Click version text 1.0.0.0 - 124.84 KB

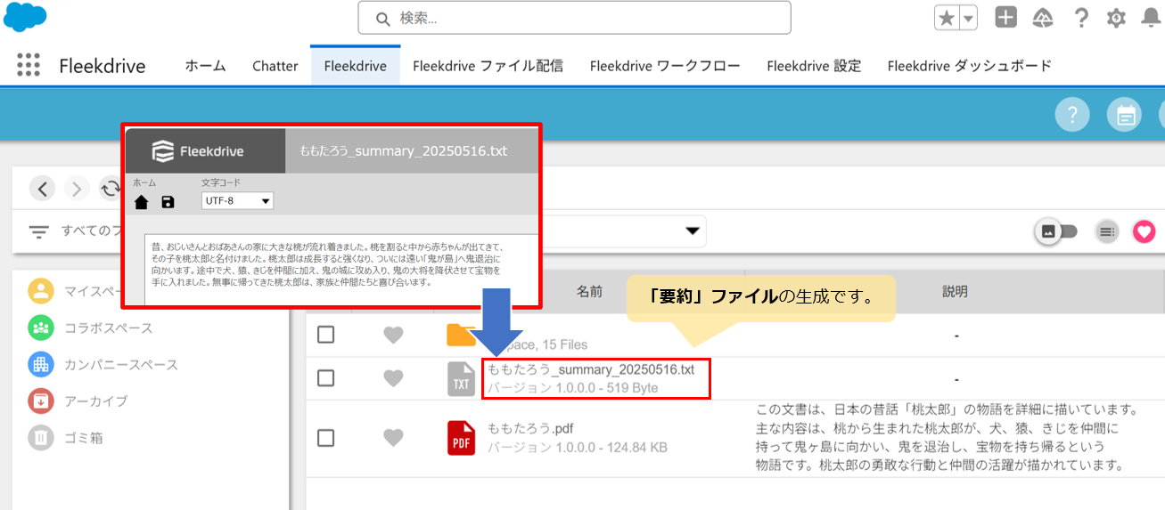point(577,448)
